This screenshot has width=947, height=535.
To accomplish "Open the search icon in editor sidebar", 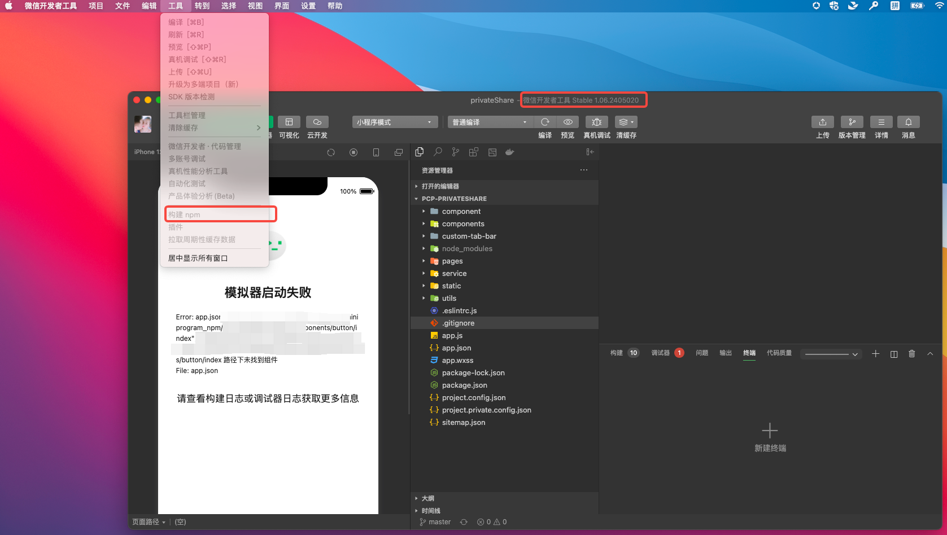I will (x=438, y=152).
